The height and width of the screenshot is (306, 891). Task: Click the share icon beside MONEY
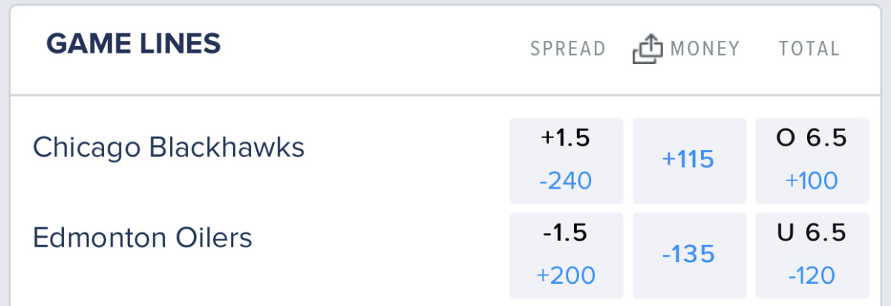point(647,49)
